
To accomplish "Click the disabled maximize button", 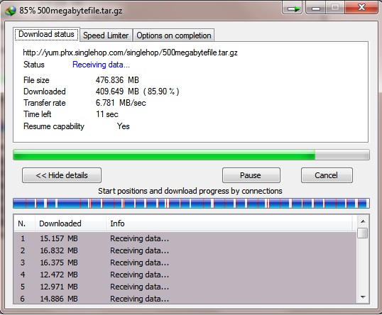I will [x=335, y=8].
